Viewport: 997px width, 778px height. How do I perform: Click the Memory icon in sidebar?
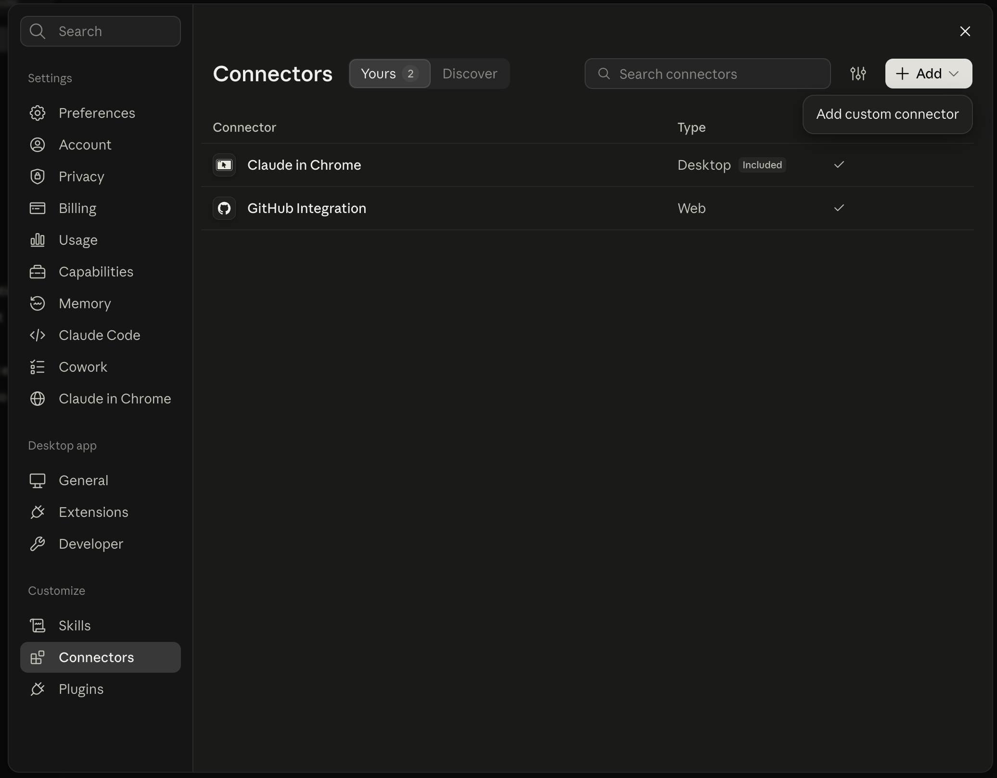(x=38, y=303)
